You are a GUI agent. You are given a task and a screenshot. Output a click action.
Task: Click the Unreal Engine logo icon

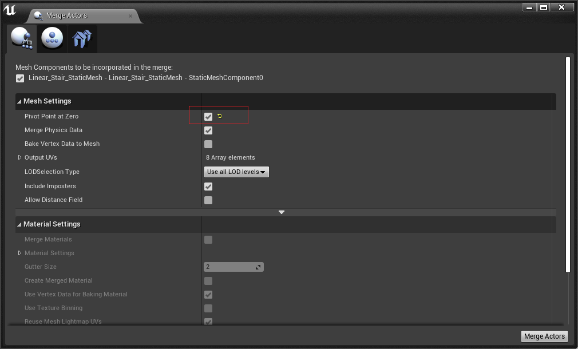[10, 9]
